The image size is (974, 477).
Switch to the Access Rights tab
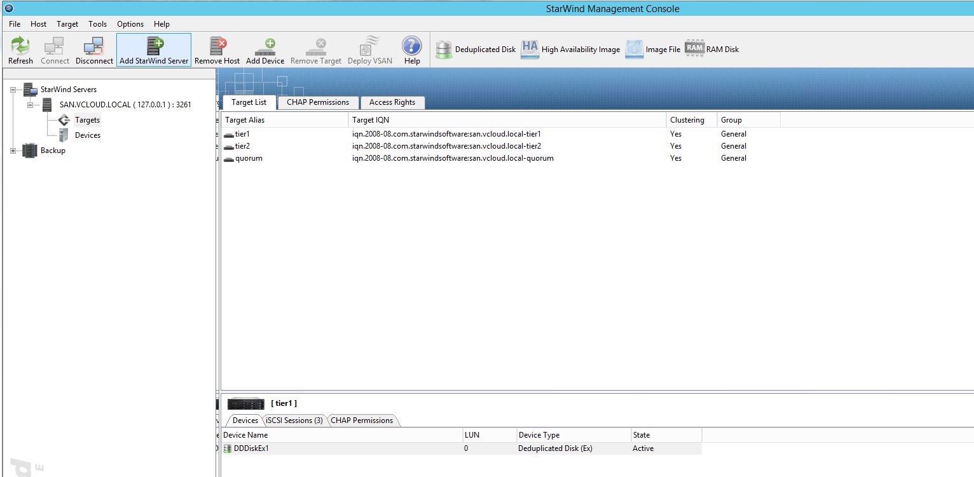(x=392, y=102)
